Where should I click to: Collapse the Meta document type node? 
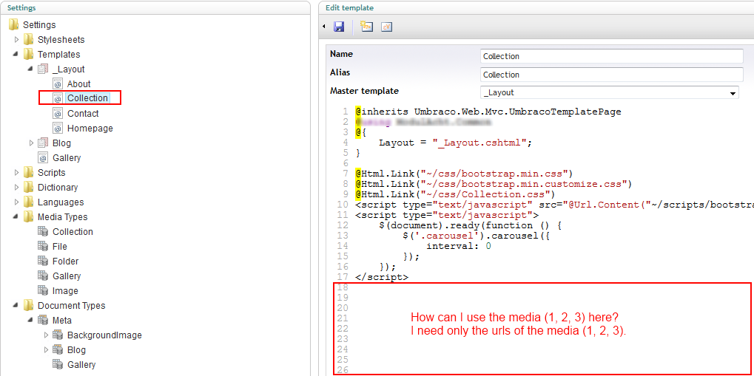coord(32,321)
